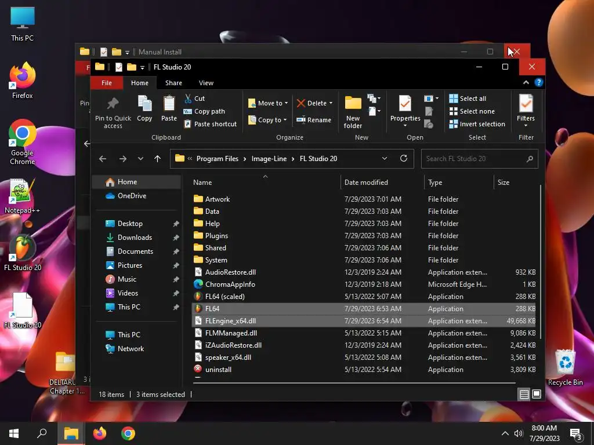The image size is (594, 445).
Task: Open the Filters ribbon button
Action: 526,111
